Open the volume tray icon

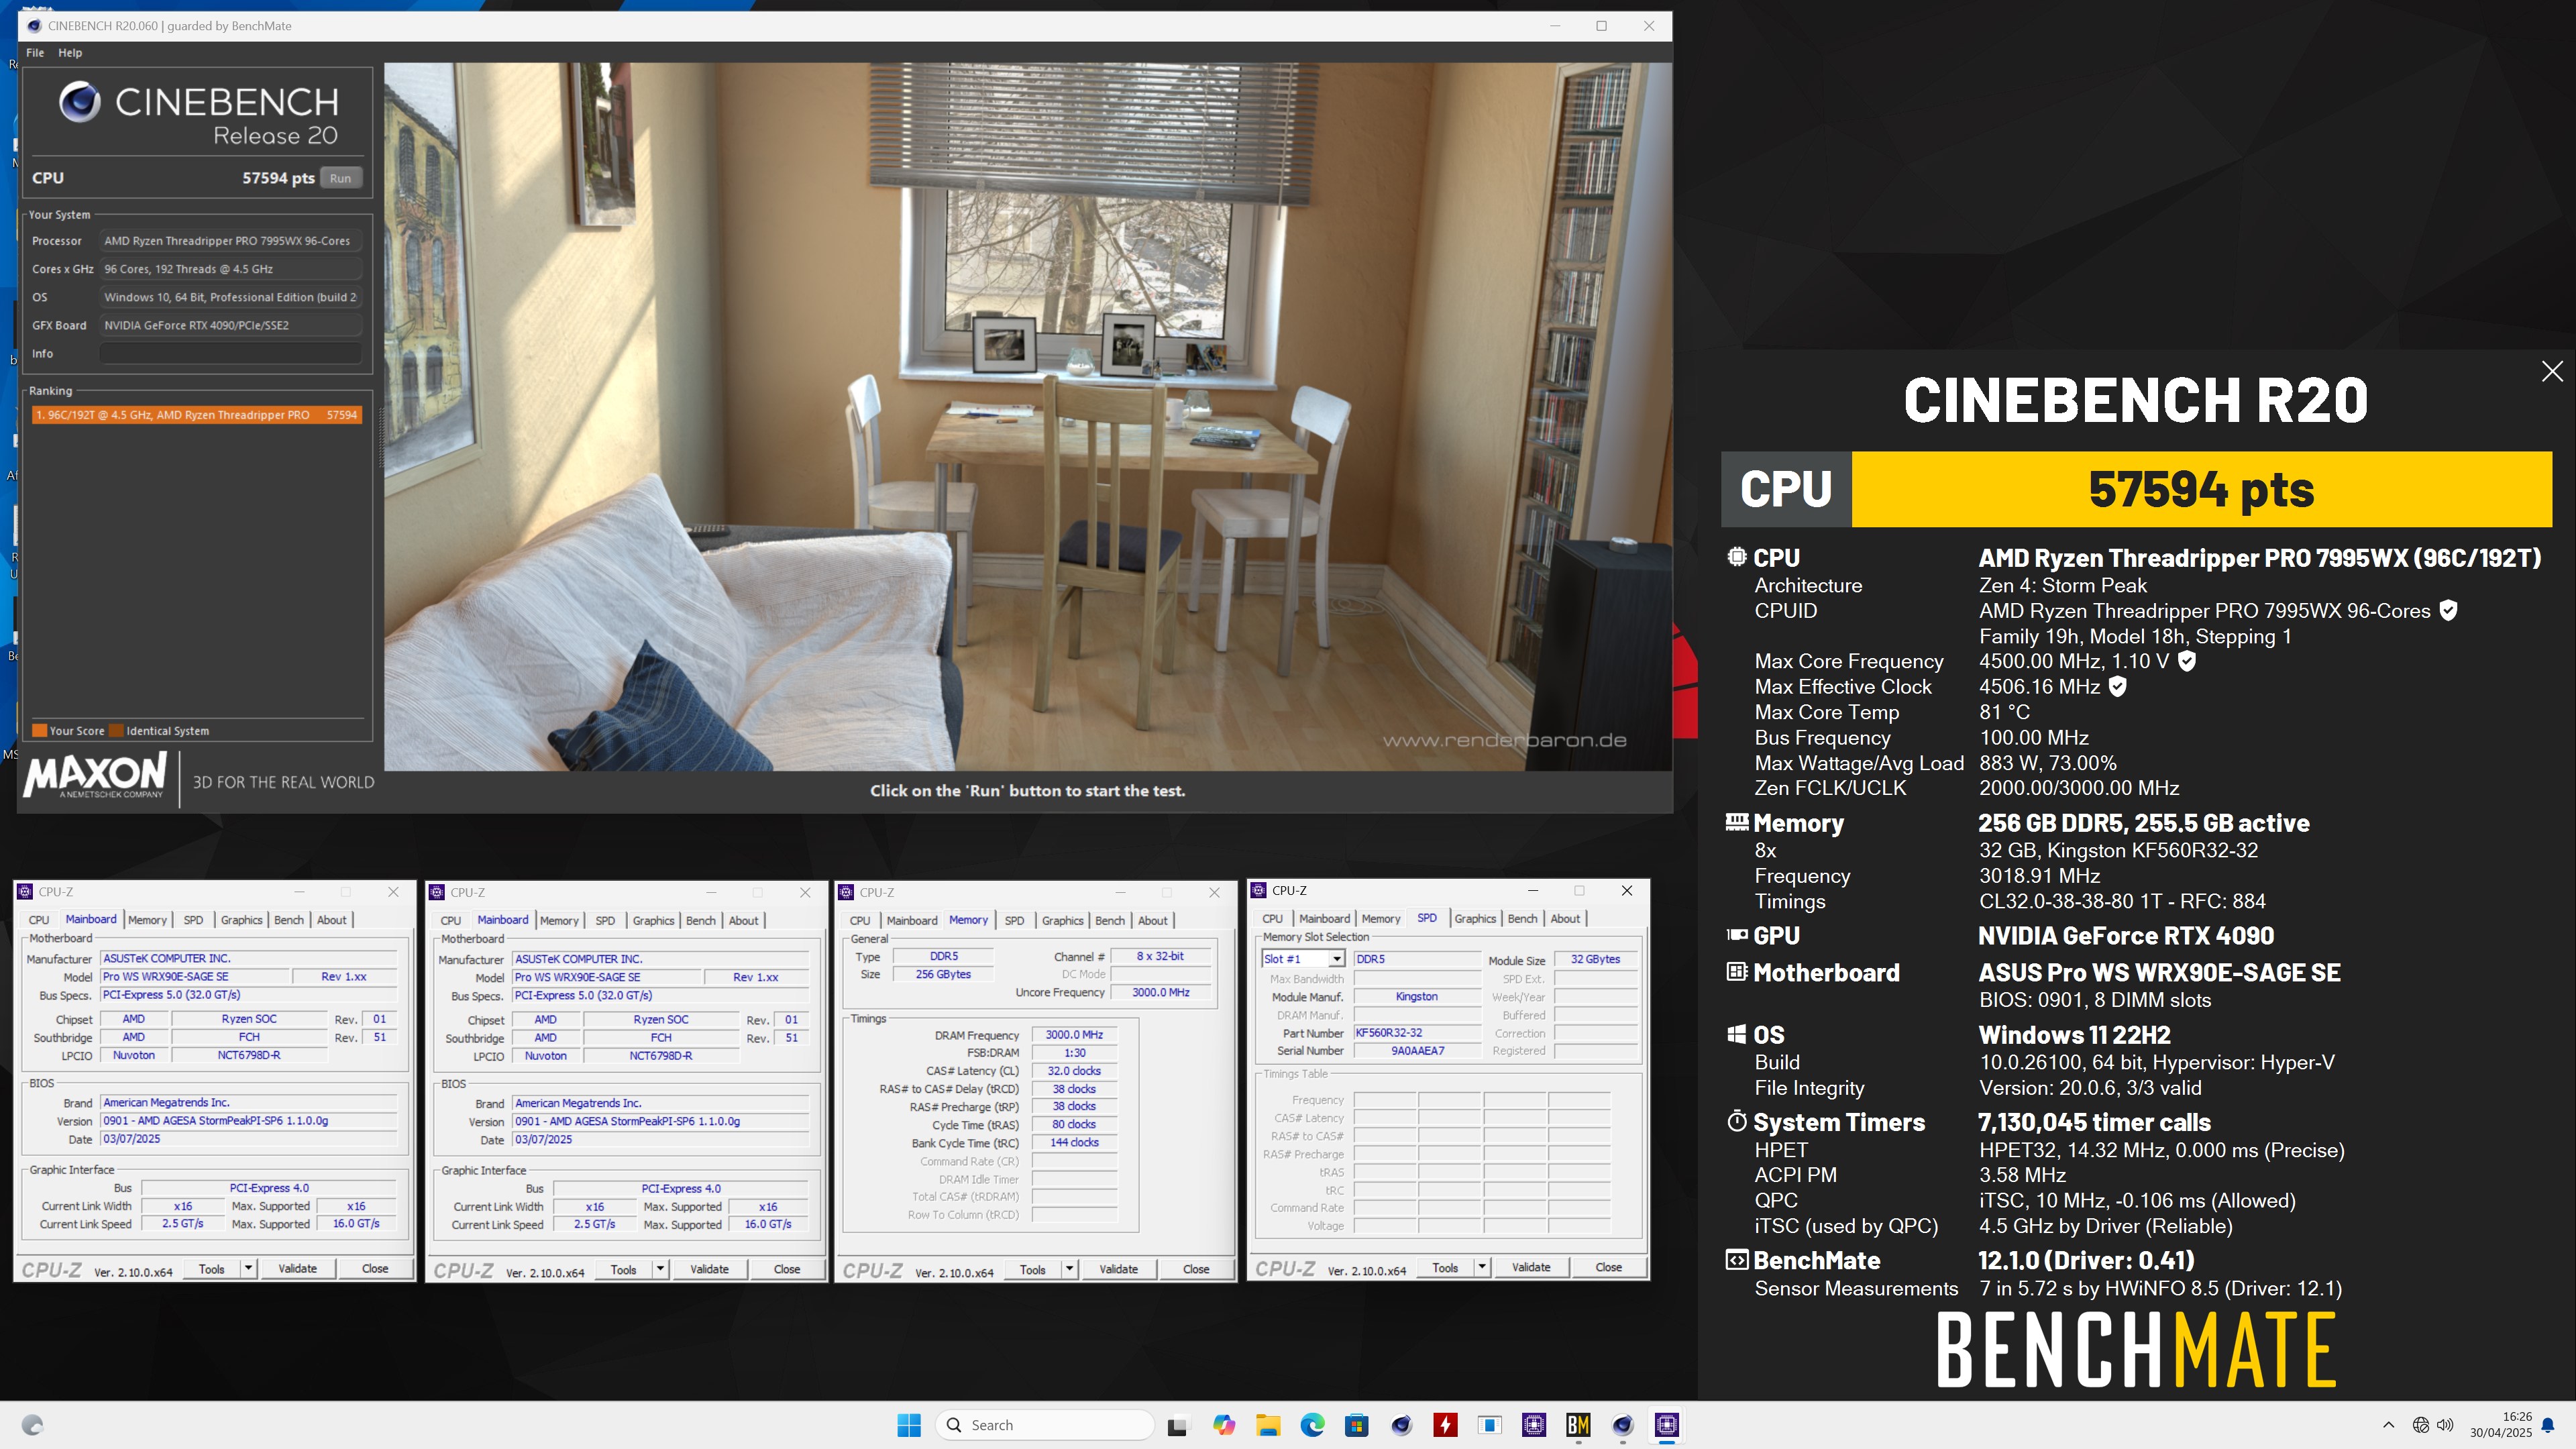tap(2445, 1425)
